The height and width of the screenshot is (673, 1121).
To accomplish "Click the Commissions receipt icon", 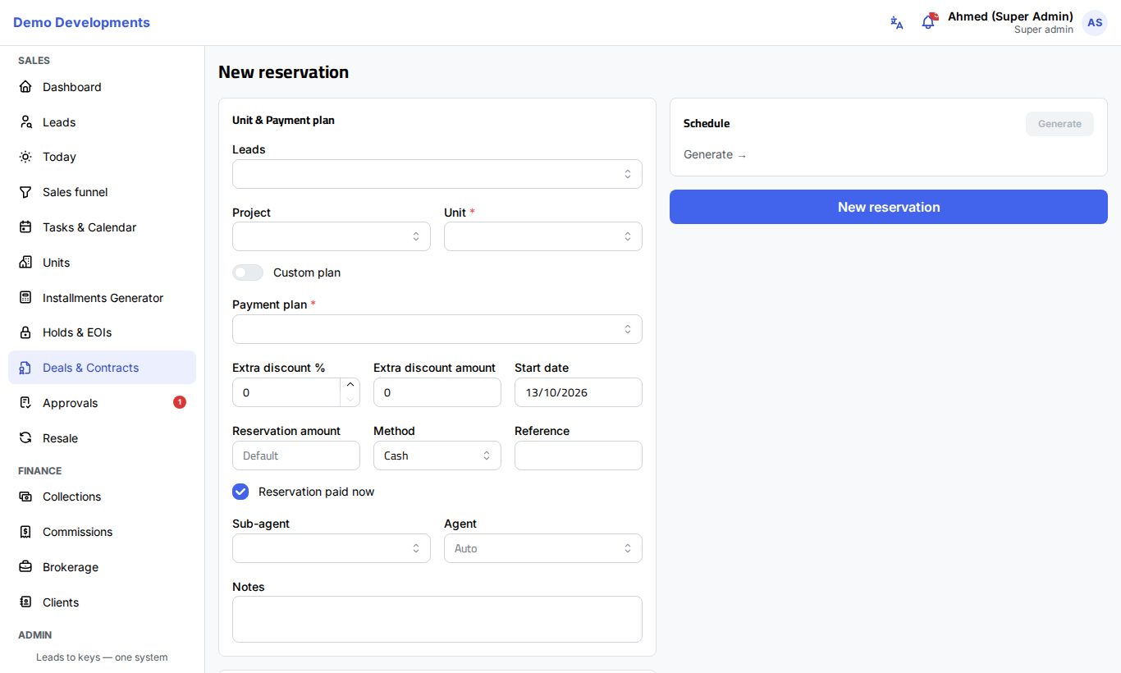I will pos(25,532).
